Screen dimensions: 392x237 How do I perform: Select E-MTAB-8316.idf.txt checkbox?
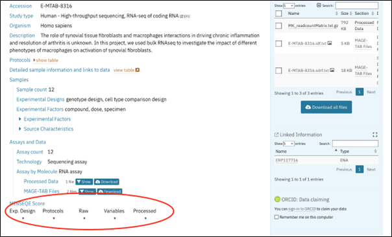(x=278, y=43)
